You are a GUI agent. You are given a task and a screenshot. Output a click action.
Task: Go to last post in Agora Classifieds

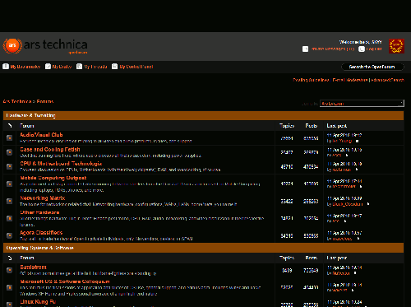click(x=358, y=239)
